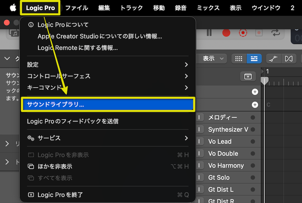The width and height of the screenshot is (302, 203).
Task: Open the ミックス menu
Action: pyautogui.click(x=208, y=8)
